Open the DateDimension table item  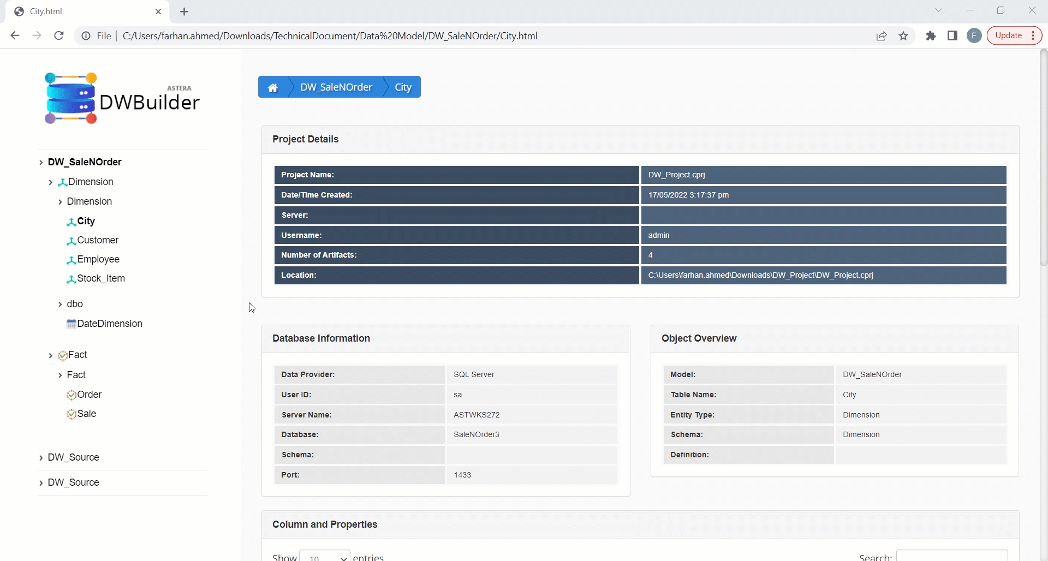tap(109, 324)
